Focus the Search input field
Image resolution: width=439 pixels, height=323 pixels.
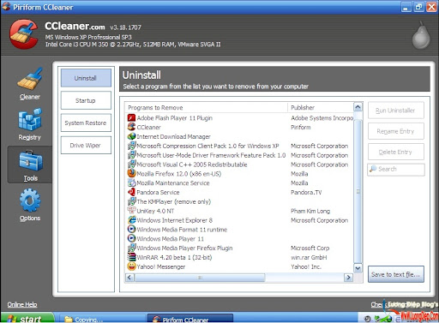tap(396, 170)
